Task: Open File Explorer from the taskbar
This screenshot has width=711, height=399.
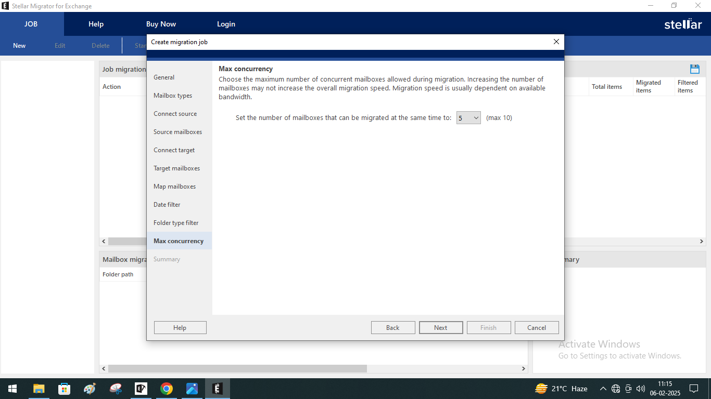Action: tap(39, 389)
